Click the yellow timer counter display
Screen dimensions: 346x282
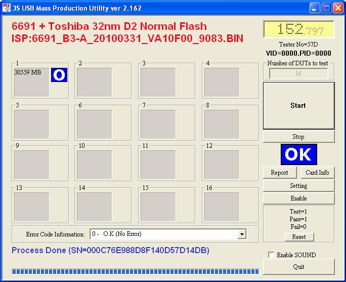(298, 30)
